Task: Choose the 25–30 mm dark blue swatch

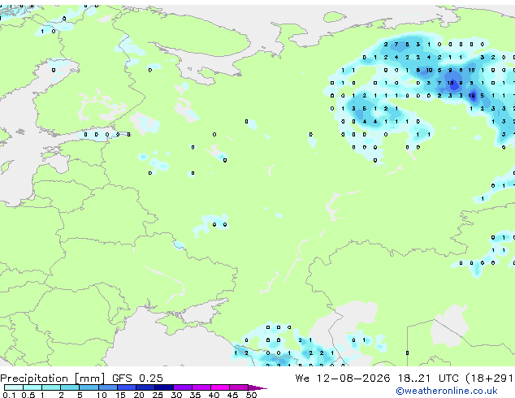Action: pyautogui.click(x=163, y=387)
